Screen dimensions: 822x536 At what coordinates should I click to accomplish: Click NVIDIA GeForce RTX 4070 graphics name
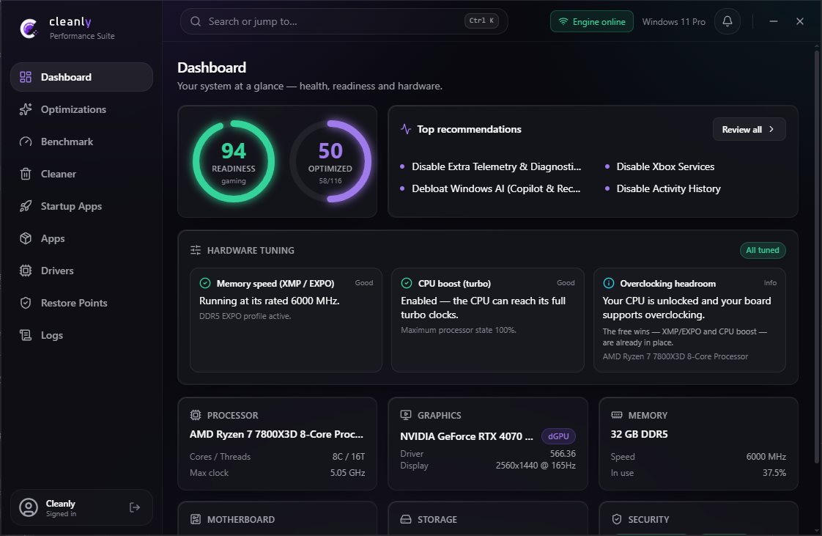(x=467, y=436)
